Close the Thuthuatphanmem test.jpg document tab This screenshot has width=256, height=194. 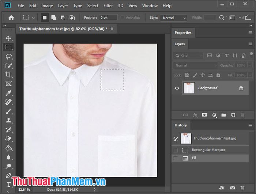tap(112, 29)
